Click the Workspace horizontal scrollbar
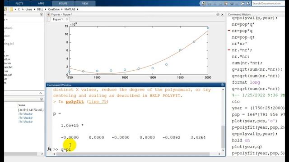 [21, 154]
